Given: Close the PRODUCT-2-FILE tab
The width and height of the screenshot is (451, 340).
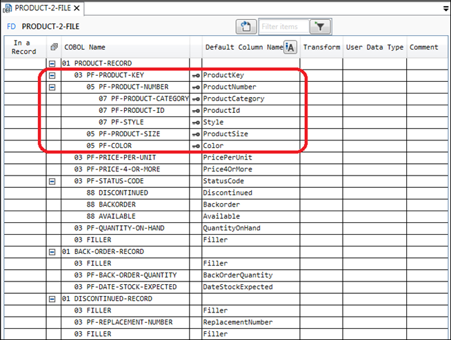Looking at the screenshot, I should 77,8.
